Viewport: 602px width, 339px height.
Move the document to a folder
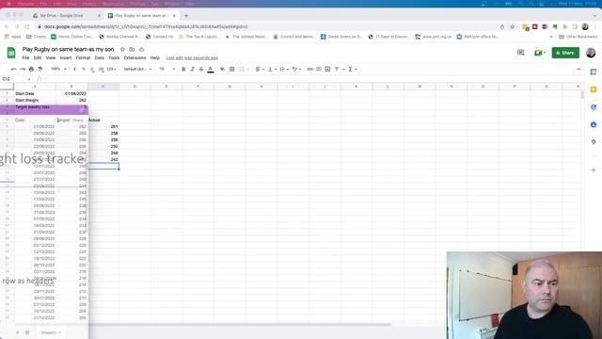132,50
